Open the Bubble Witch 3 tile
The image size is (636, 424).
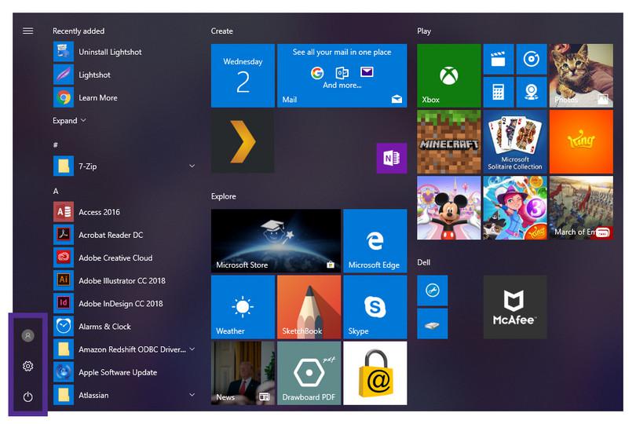pos(515,208)
